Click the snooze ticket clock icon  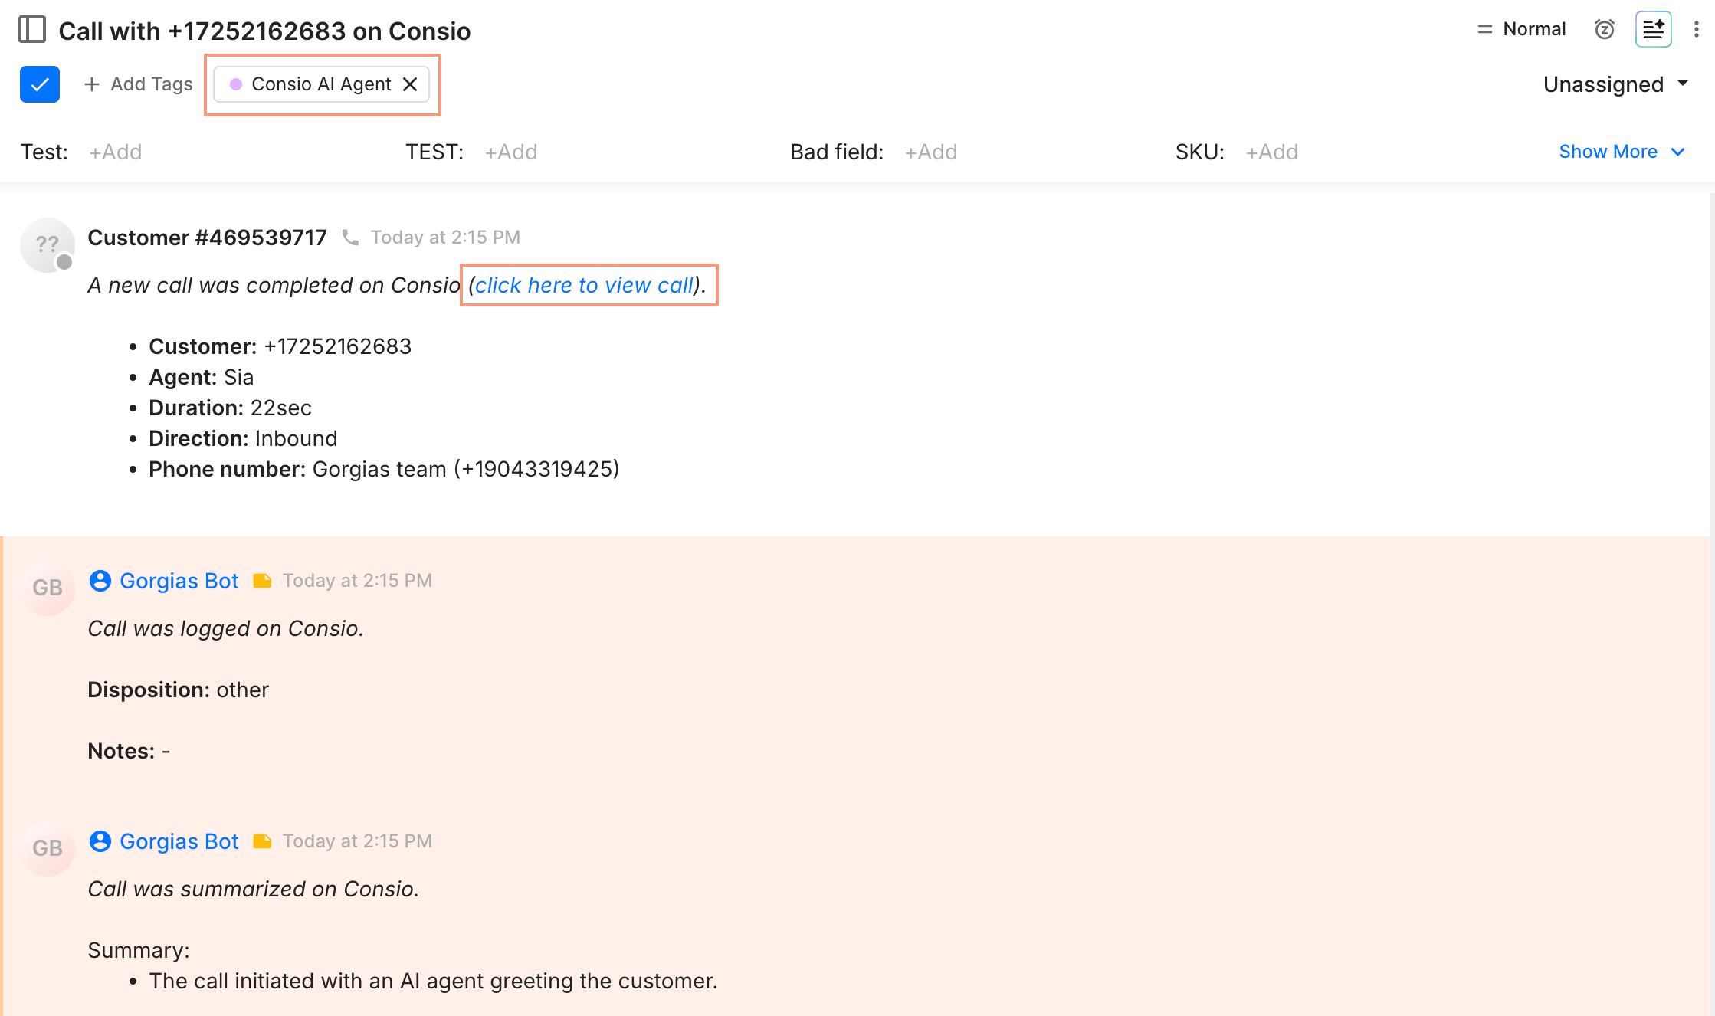(1604, 29)
